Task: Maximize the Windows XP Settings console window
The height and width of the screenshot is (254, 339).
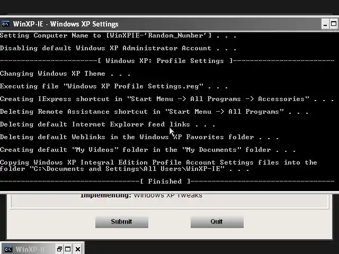Action: pyautogui.click(x=334, y=24)
